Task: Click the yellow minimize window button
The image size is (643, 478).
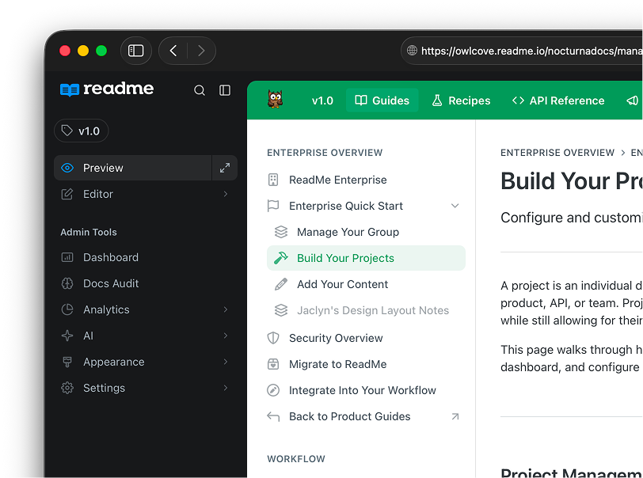Action: [x=83, y=51]
